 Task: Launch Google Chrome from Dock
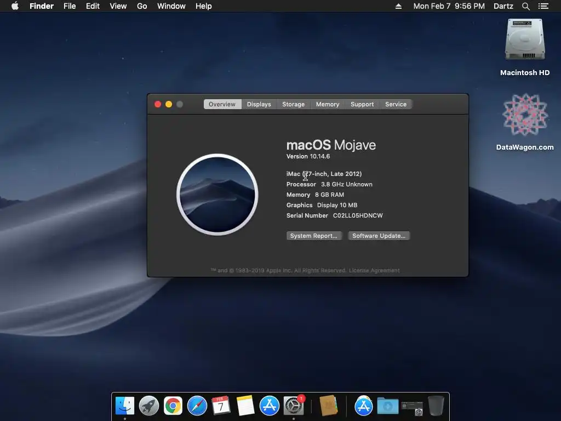coord(173,406)
